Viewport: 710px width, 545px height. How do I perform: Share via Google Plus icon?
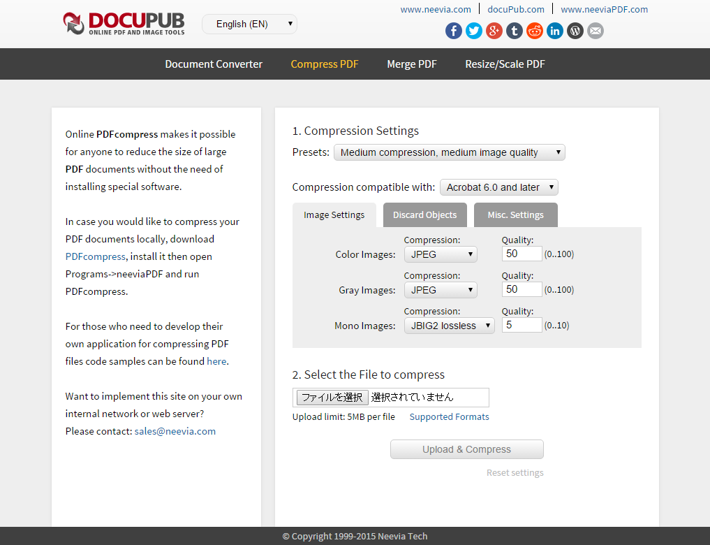pyautogui.click(x=494, y=31)
